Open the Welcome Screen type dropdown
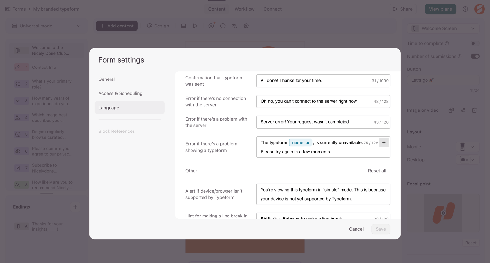The width and height of the screenshot is (490, 263). [443, 28]
